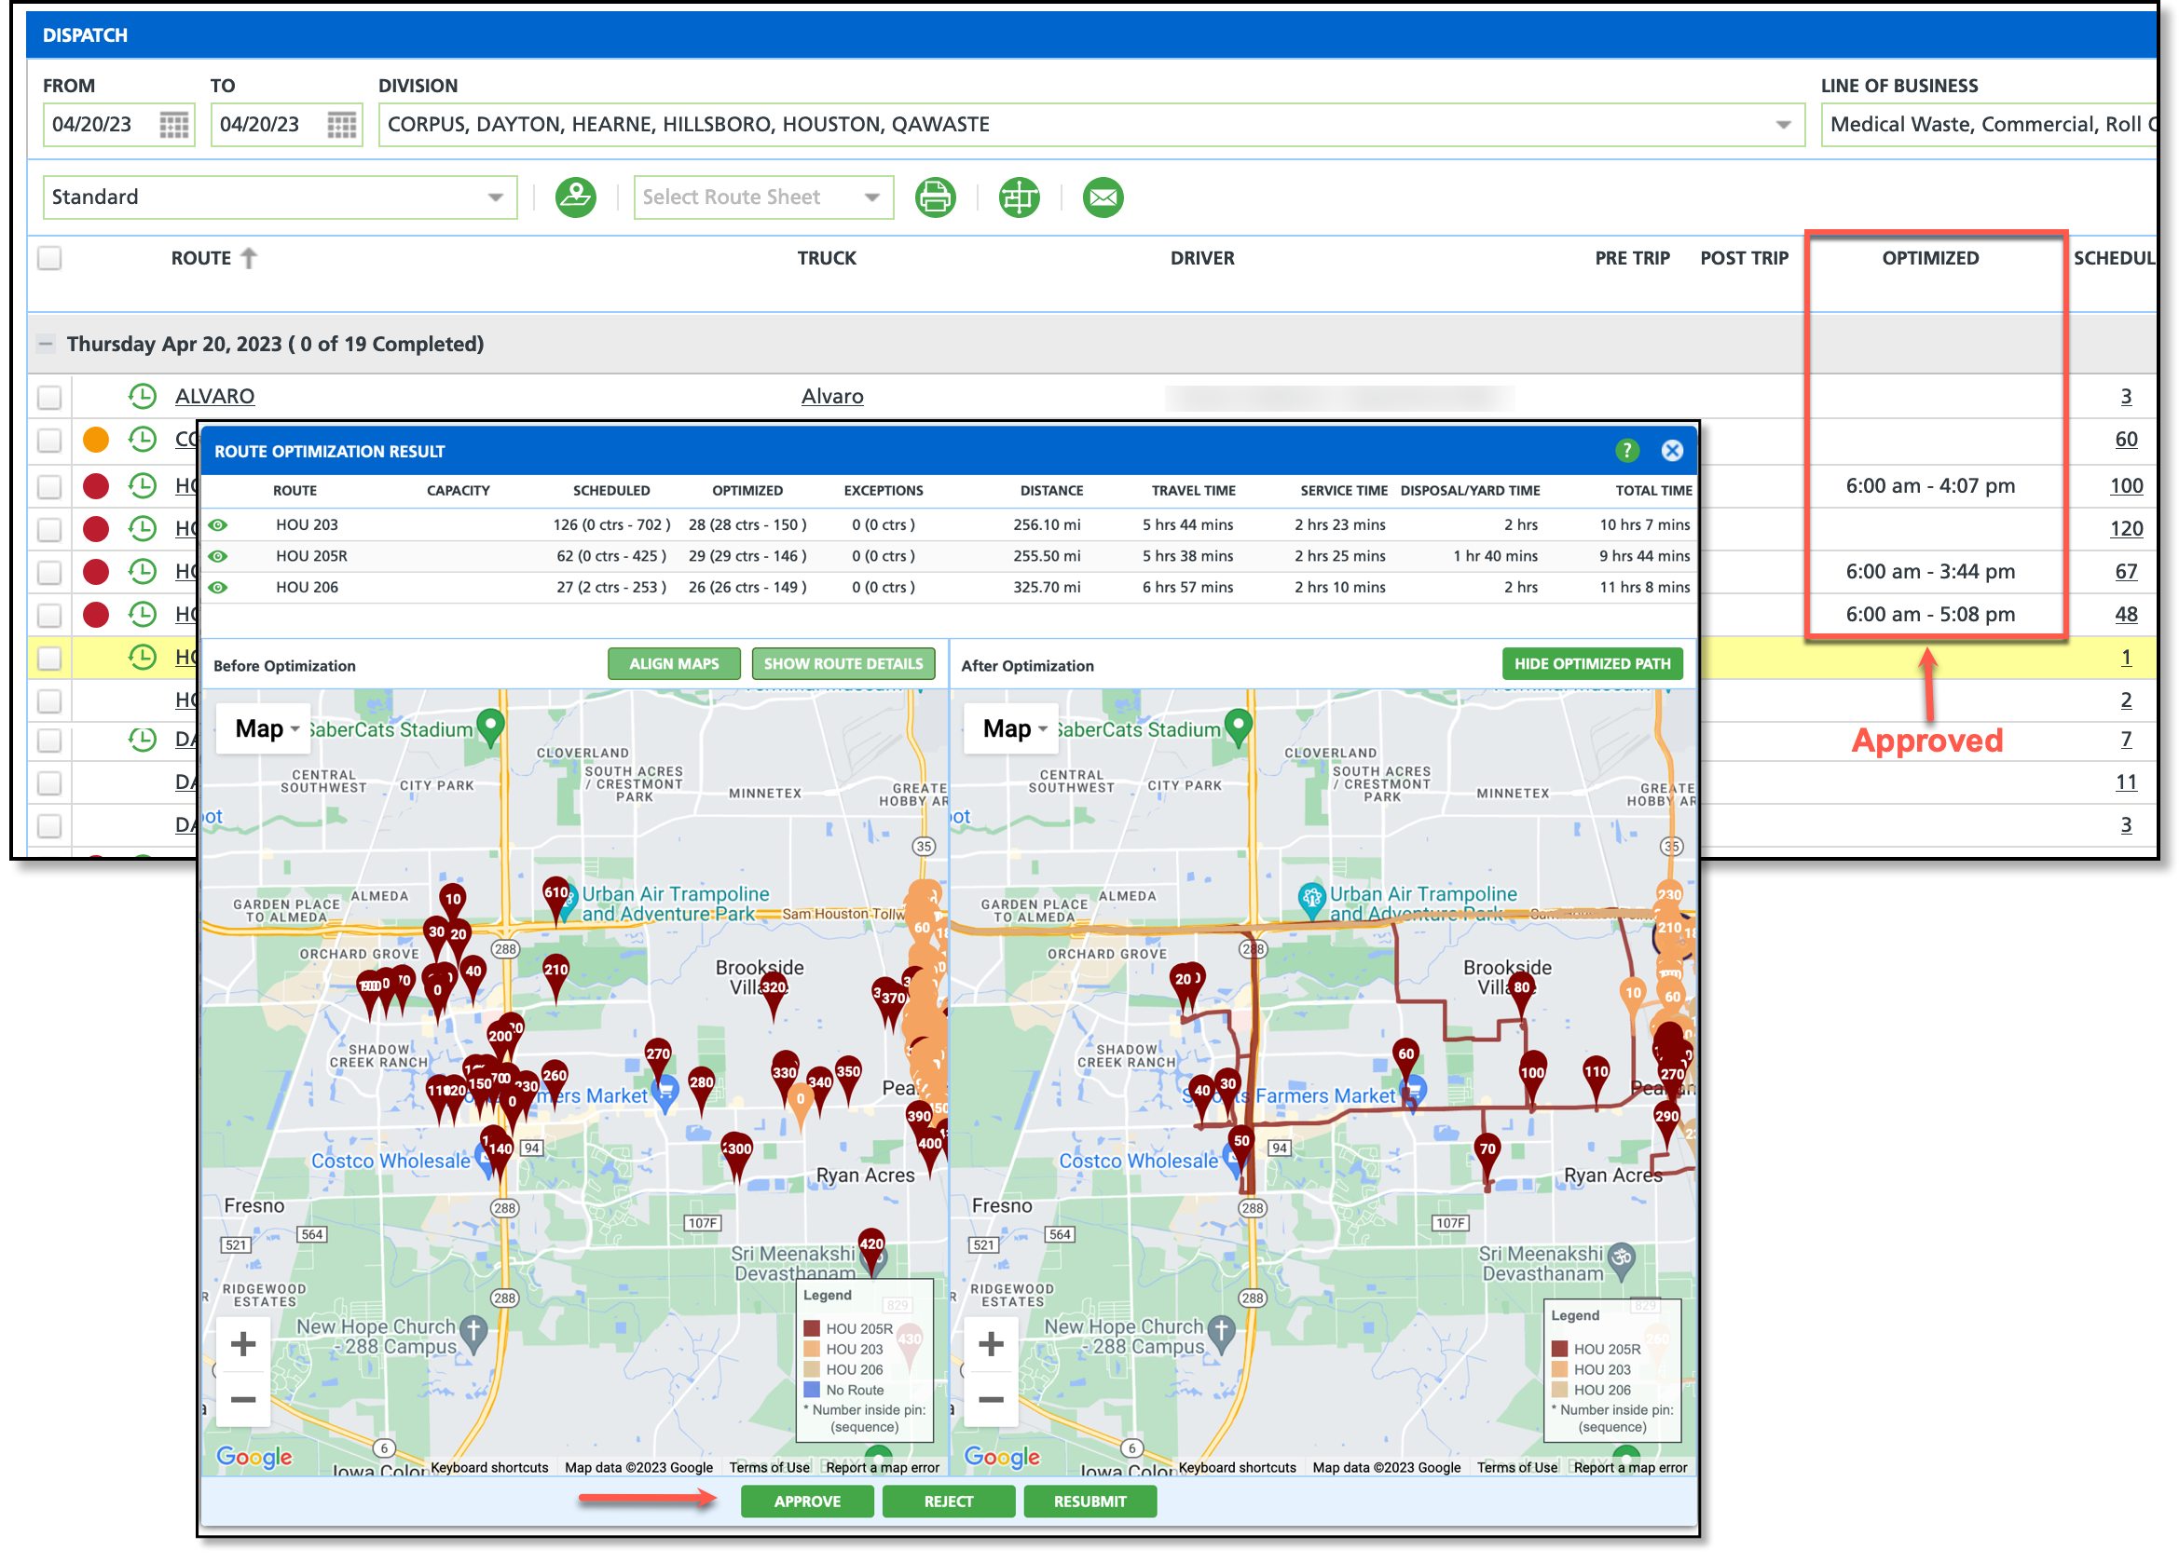Toggle visibility eye for HOU 203 route
The image size is (2179, 1563).
[219, 525]
